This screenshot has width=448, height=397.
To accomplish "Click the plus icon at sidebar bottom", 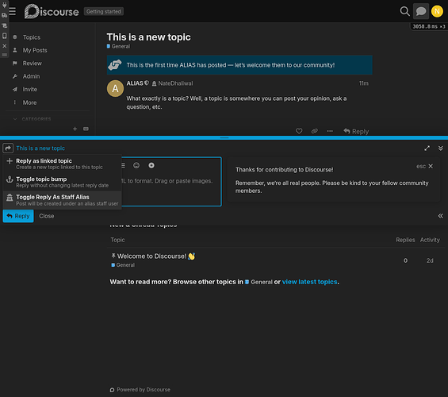I will tap(75, 129).
